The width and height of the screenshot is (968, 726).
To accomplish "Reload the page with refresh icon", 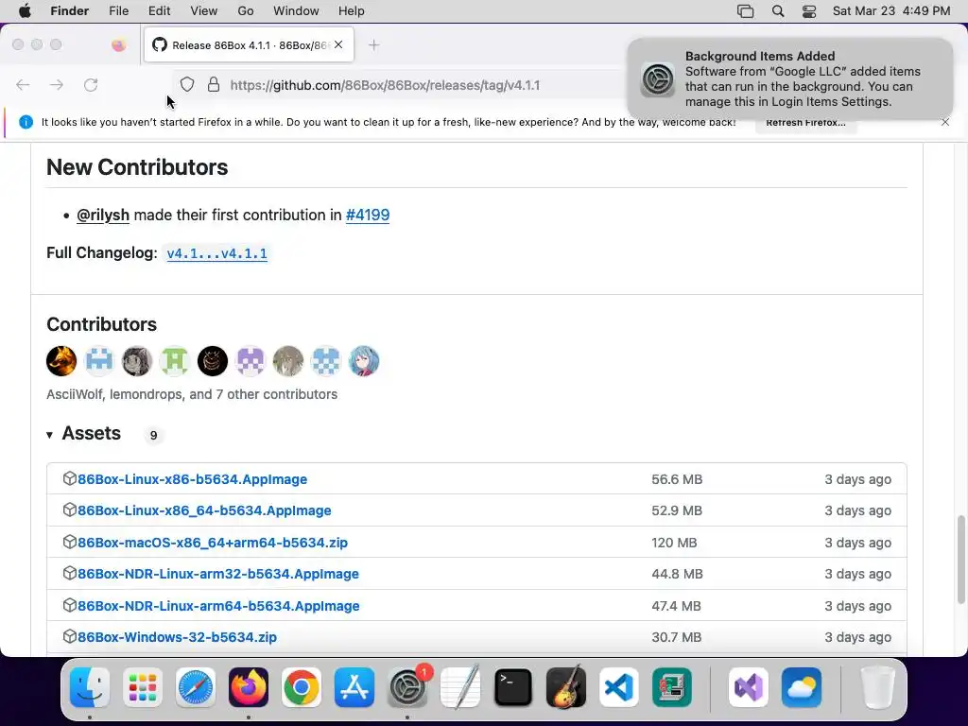I will [91, 84].
